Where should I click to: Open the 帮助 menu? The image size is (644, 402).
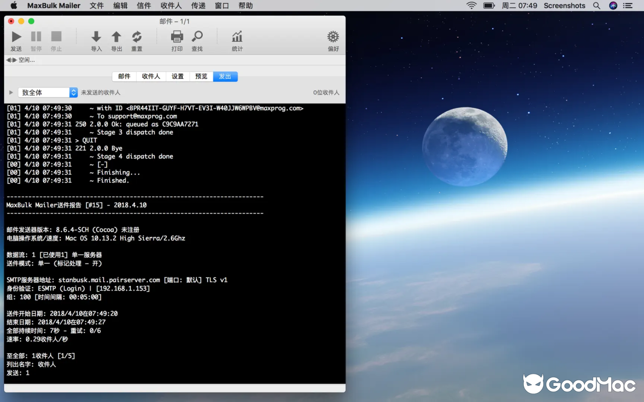(x=246, y=6)
